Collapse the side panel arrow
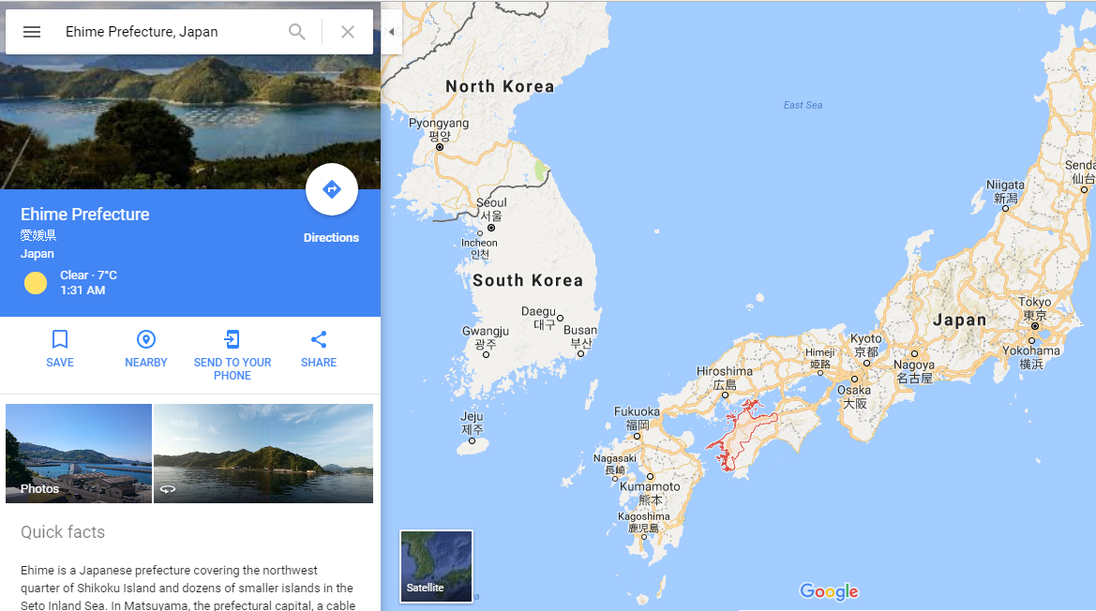The image size is (1096, 611). click(x=392, y=32)
